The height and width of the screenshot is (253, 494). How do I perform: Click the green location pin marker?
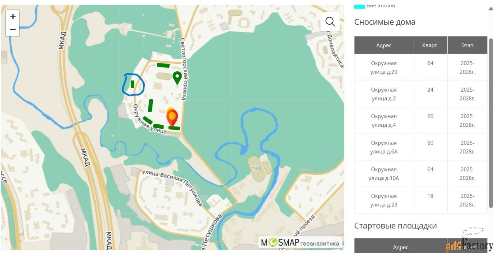tap(177, 77)
